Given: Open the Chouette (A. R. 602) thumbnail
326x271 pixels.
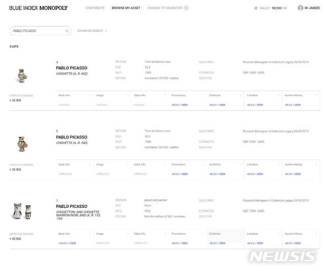Looking at the screenshot, I should (x=22, y=76).
